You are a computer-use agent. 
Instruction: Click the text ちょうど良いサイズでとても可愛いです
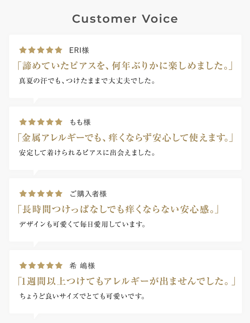pos(82,296)
